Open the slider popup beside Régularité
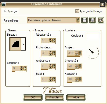Image resolution: width=107 pixels, height=104 pixels. [54, 40]
